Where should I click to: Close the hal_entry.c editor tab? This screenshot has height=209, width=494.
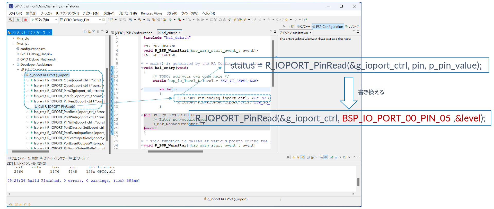(180, 33)
